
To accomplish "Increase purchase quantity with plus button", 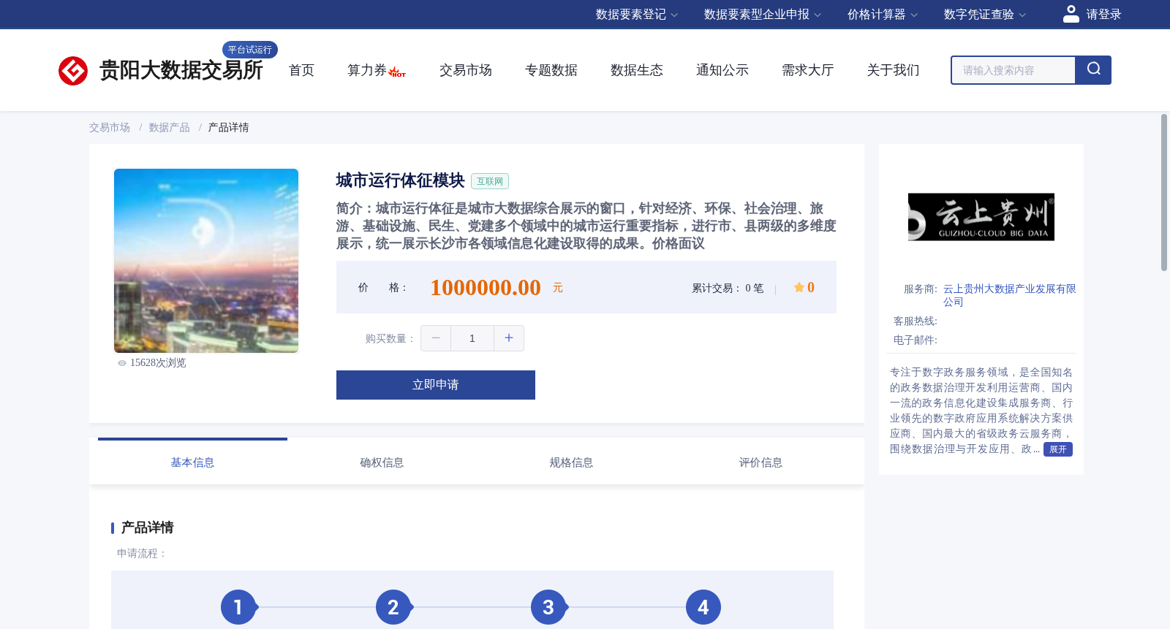I will pyautogui.click(x=509, y=338).
